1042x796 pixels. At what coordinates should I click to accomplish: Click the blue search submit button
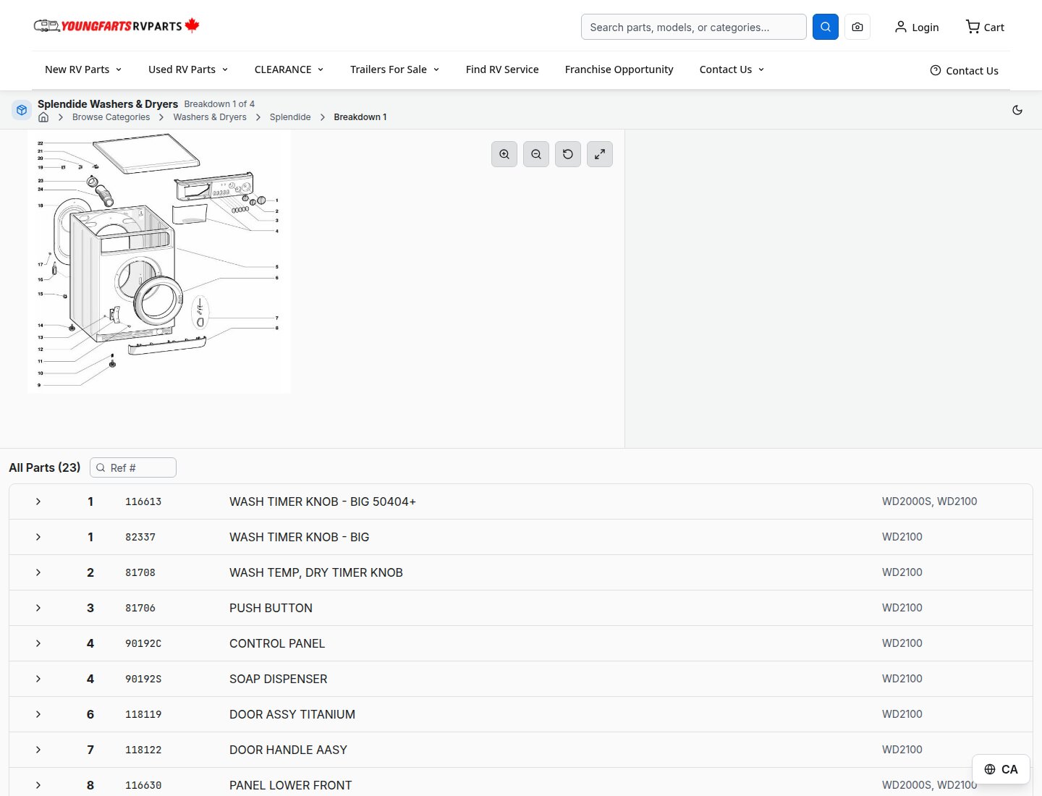click(x=825, y=27)
